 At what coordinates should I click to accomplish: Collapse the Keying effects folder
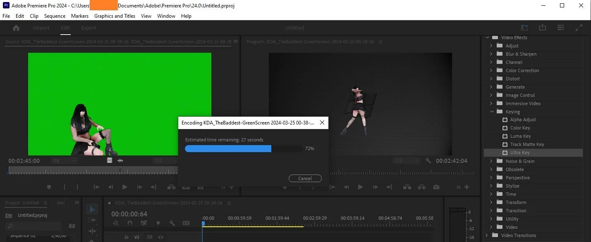coord(492,112)
